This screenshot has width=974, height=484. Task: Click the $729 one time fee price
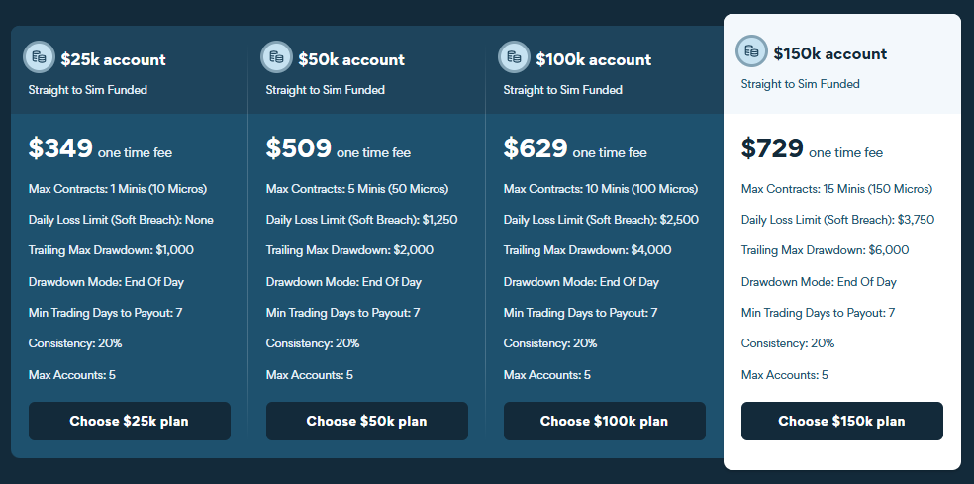(x=812, y=150)
